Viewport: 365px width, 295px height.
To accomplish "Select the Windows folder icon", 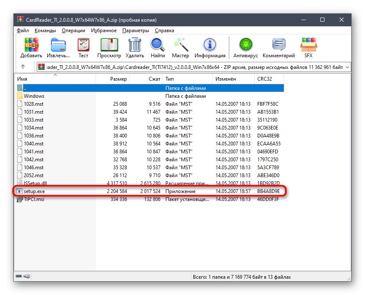I will coord(20,96).
